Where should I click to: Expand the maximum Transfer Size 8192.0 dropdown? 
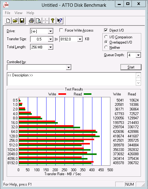tap(80, 39)
